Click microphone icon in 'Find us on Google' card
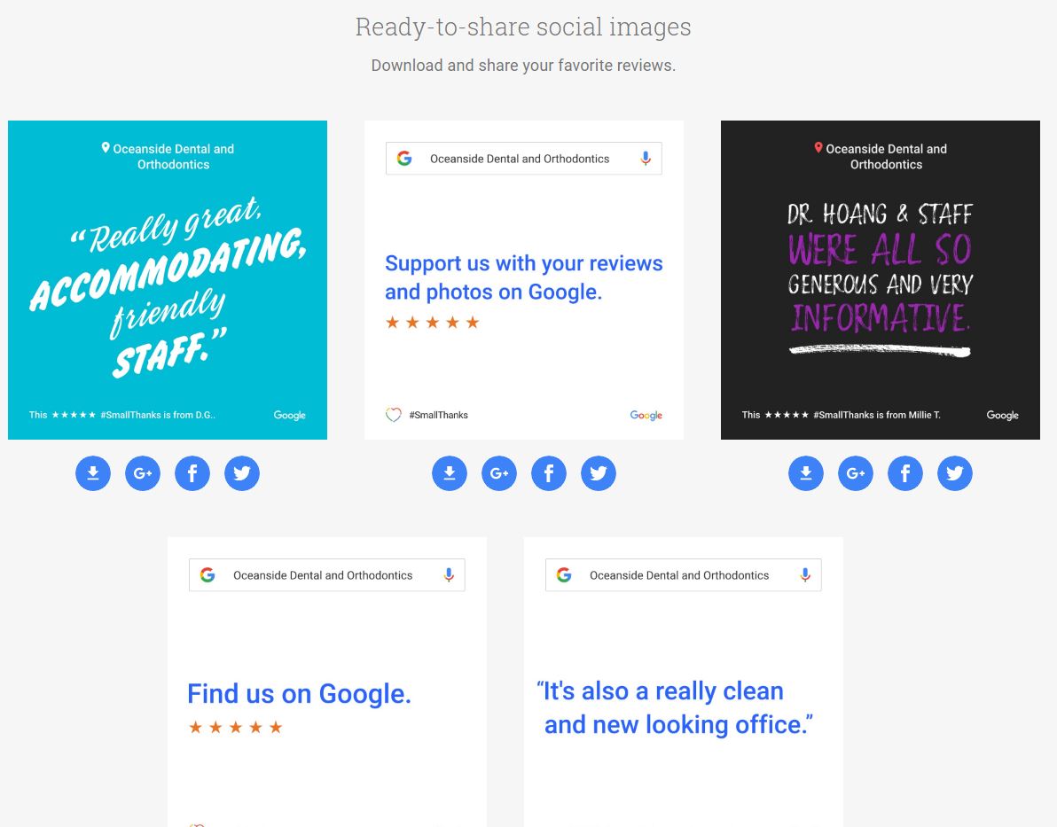The width and height of the screenshot is (1057, 827). tap(449, 575)
